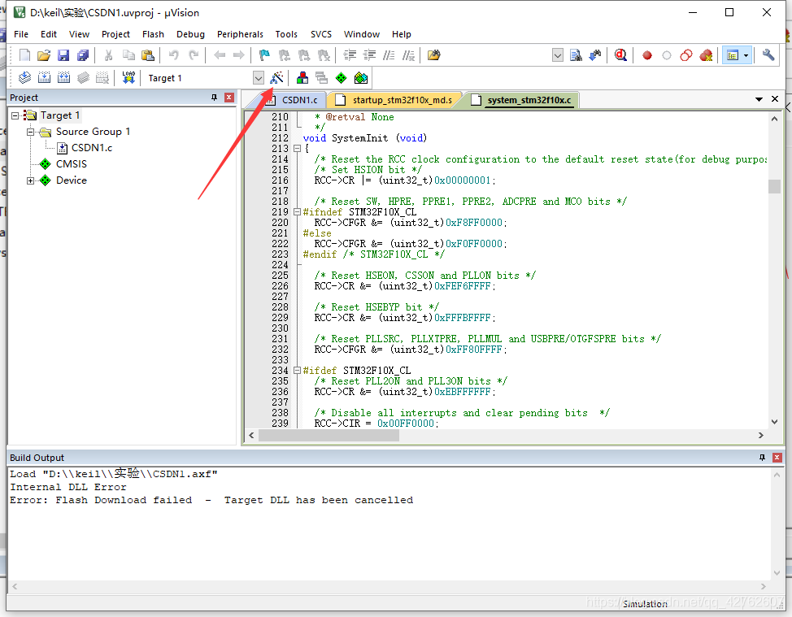Pin the Project panel
Screen dimensions: 792x617
tap(214, 98)
